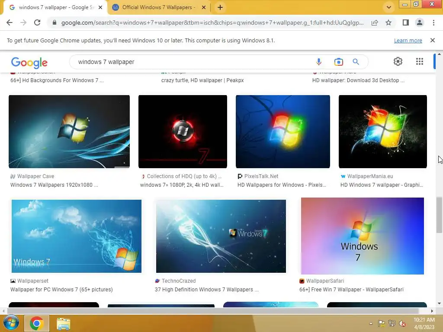Open the Wallpaper Cave blue swirl thumbnail
Image resolution: width=443 pixels, height=332 pixels.
(x=69, y=131)
